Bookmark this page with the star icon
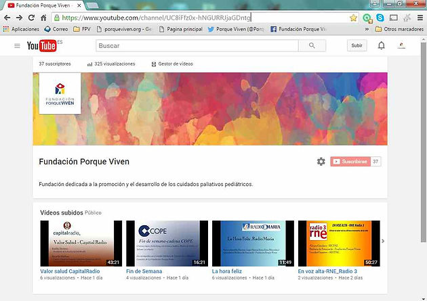Viewport: 427px width, 301px height. click(x=353, y=18)
